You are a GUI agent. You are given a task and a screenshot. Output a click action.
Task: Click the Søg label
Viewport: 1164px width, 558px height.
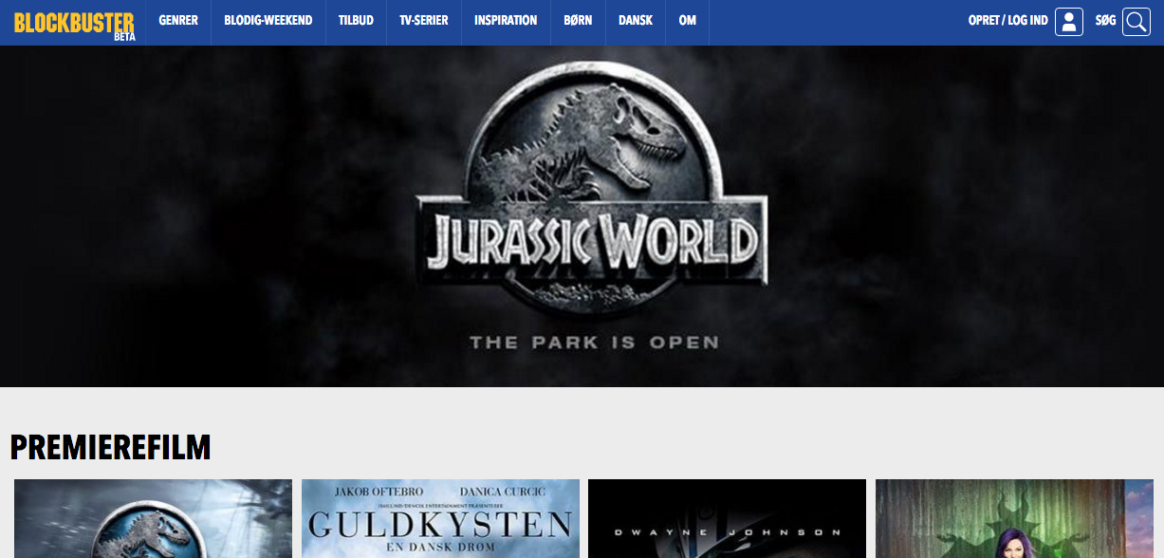click(1105, 21)
